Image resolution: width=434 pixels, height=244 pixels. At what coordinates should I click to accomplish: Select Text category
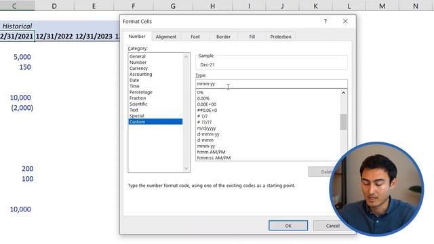tap(155, 110)
